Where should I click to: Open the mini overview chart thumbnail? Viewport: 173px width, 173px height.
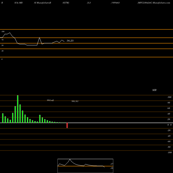[85, 166]
